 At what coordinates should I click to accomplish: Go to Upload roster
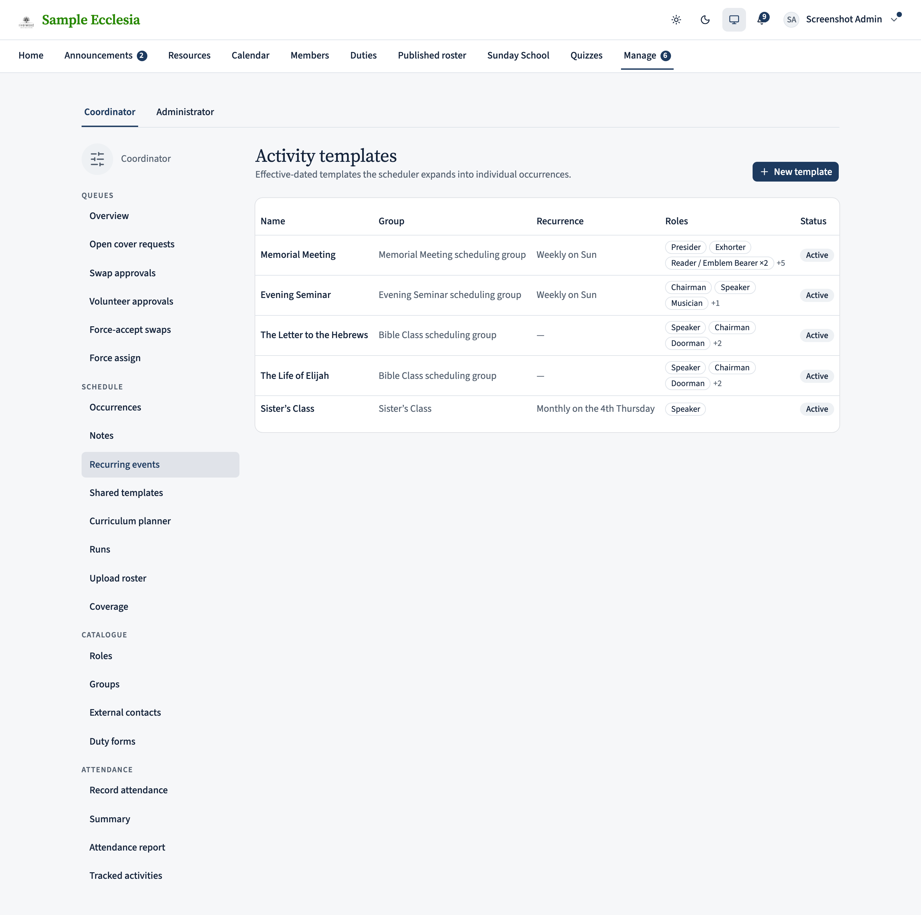(160, 578)
